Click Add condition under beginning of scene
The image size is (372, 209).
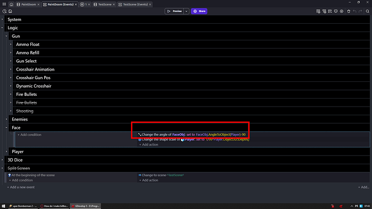[x=21, y=180]
